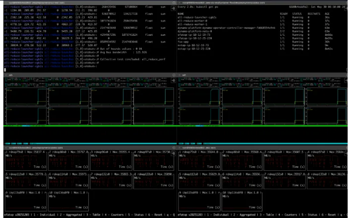This screenshot has width=348, height=218.
Task: Click ibp115s0f0 graph in left efatop pane
Action: (x=25, y=201)
